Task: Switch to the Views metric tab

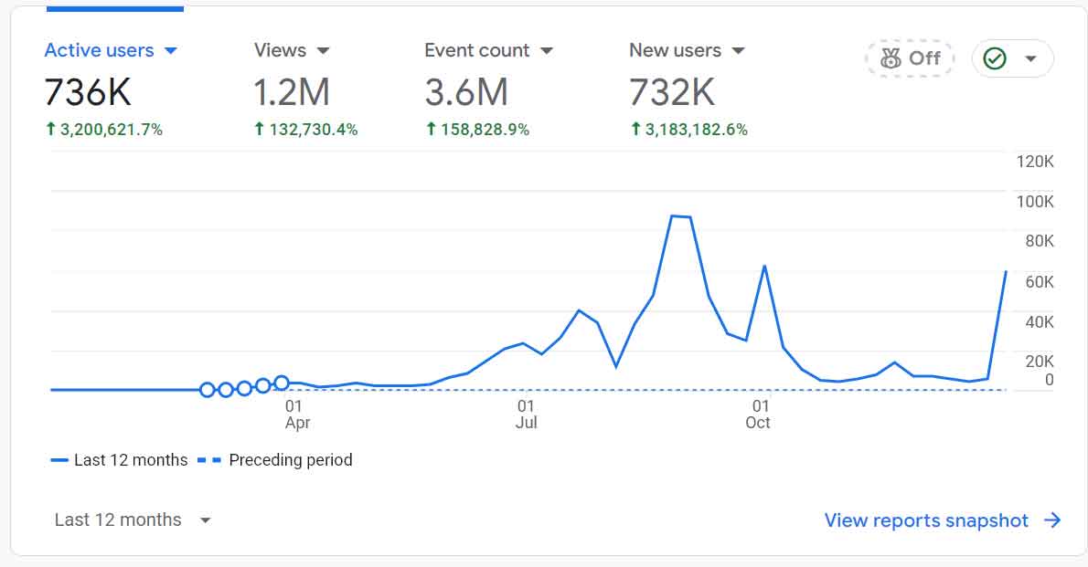Action: pos(291,51)
